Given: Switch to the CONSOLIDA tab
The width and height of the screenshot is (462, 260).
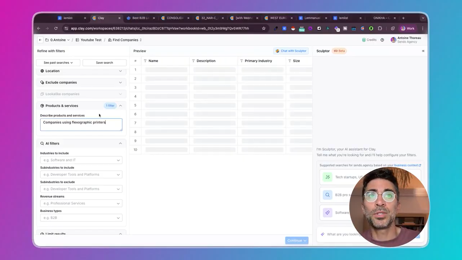Looking at the screenshot, I should (175, 18).
